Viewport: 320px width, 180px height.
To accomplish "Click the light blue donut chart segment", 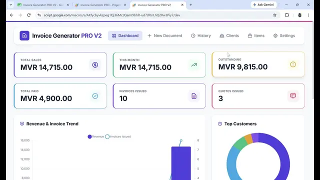I will point(231,163).
